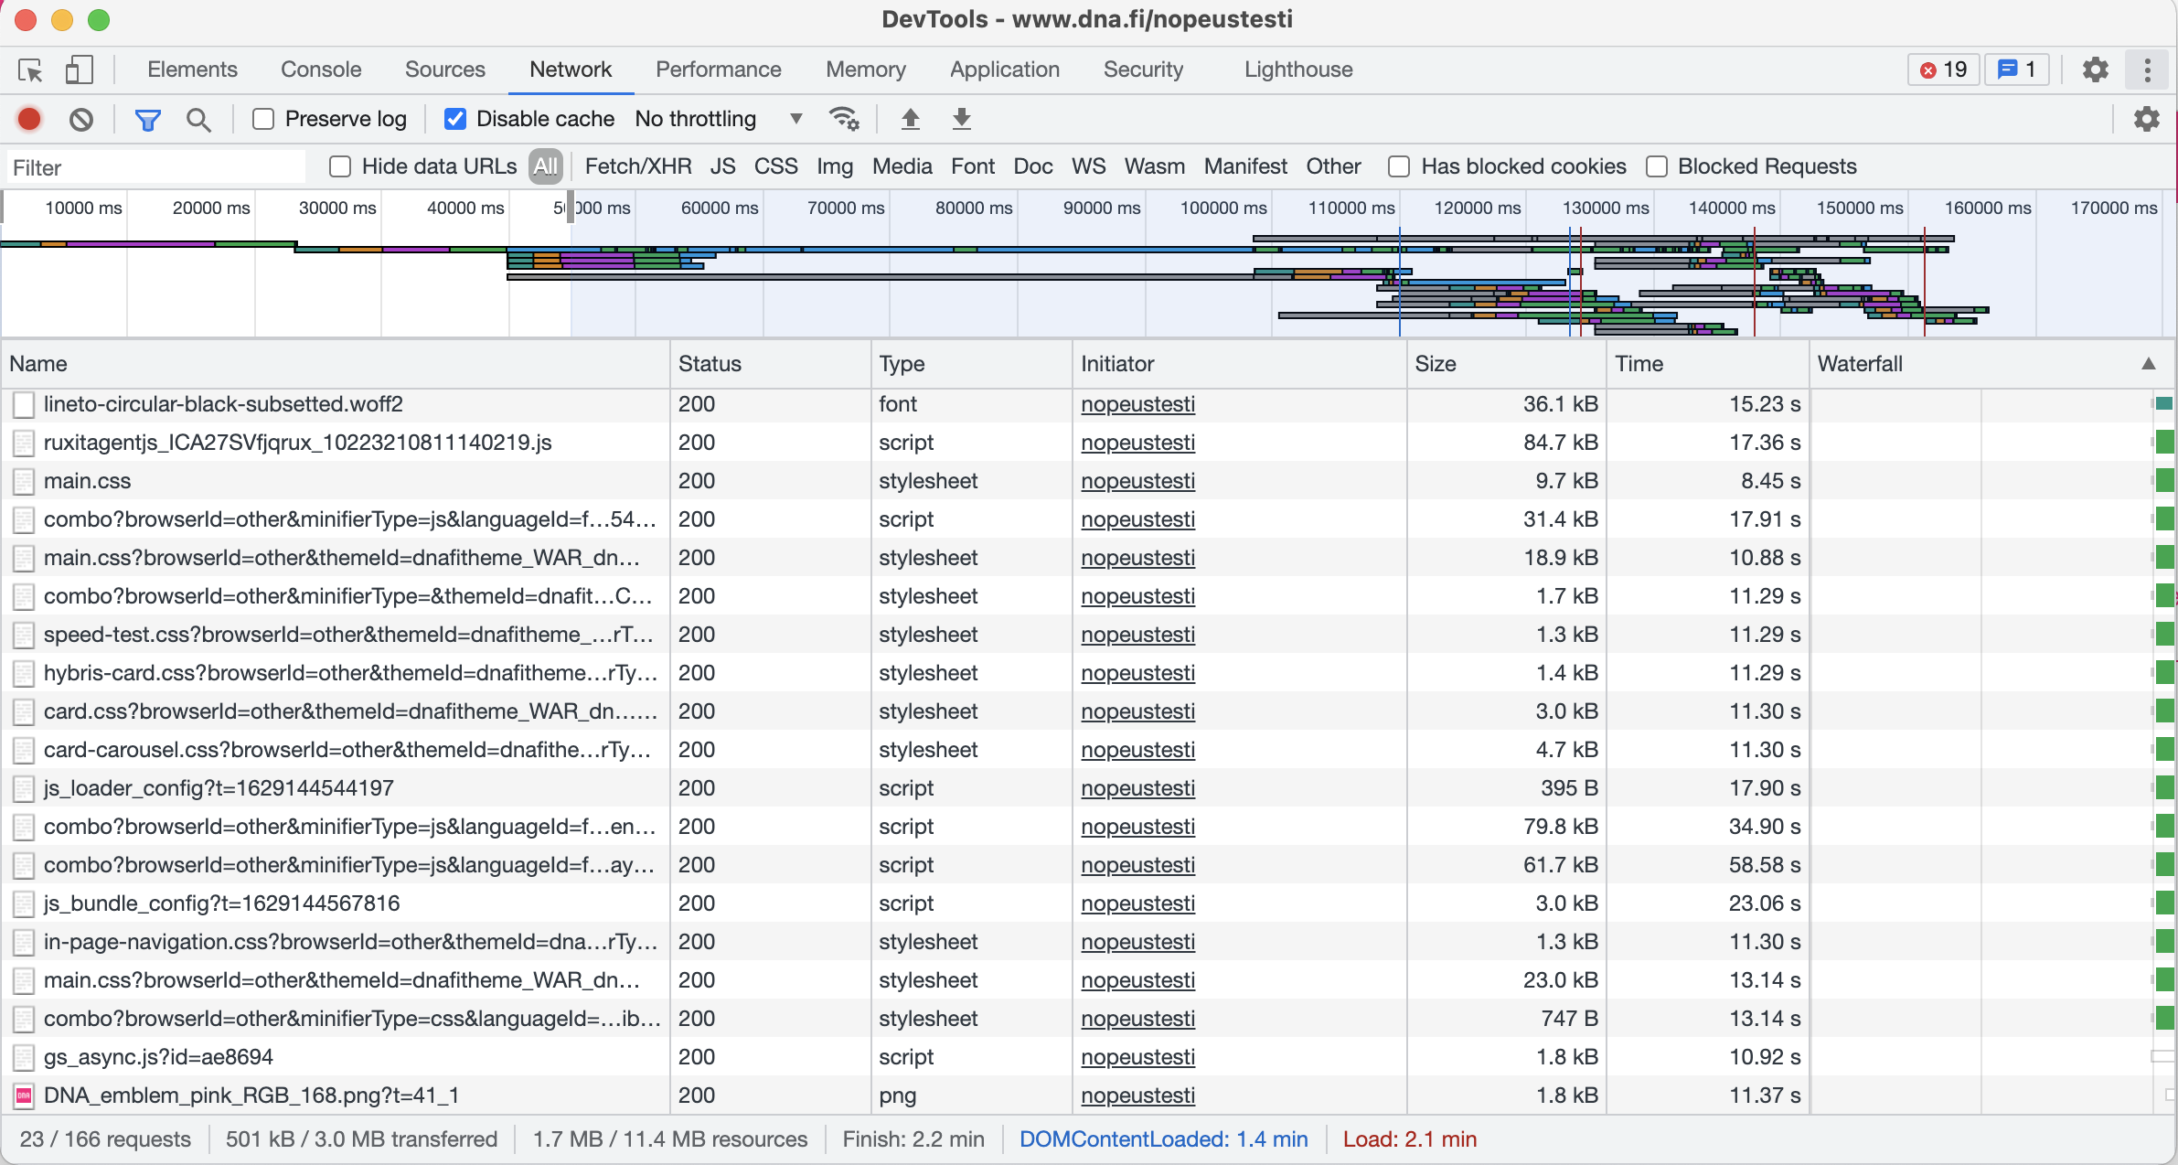Open the three-dot customize menu

(2147, 69)
